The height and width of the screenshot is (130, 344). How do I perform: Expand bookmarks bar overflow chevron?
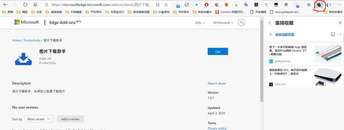pos(317,12)
